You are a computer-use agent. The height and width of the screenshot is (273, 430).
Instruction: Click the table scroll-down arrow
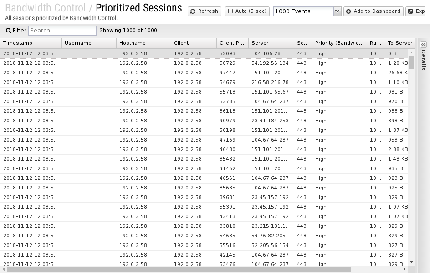tap(411, 262)
